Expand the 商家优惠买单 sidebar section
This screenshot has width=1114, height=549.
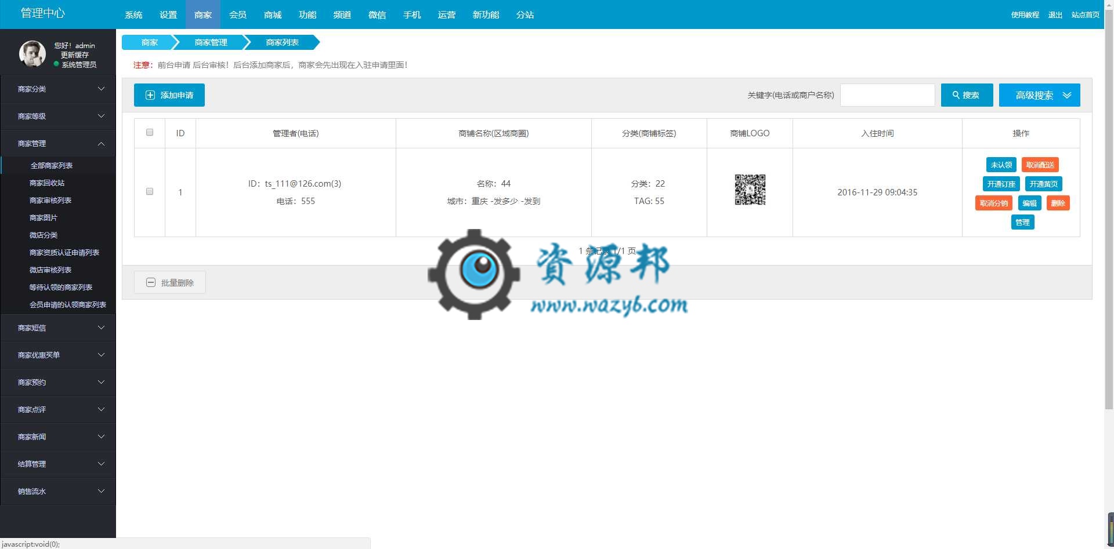(58, 355)
